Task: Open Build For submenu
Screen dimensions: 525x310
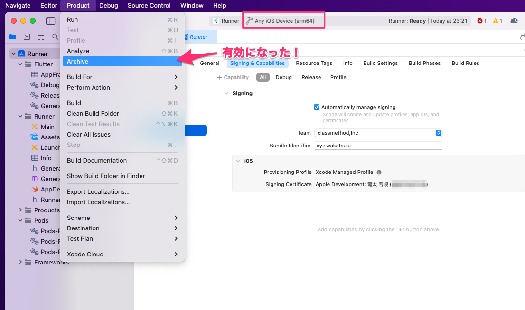Action: click(x=122, y=77)
